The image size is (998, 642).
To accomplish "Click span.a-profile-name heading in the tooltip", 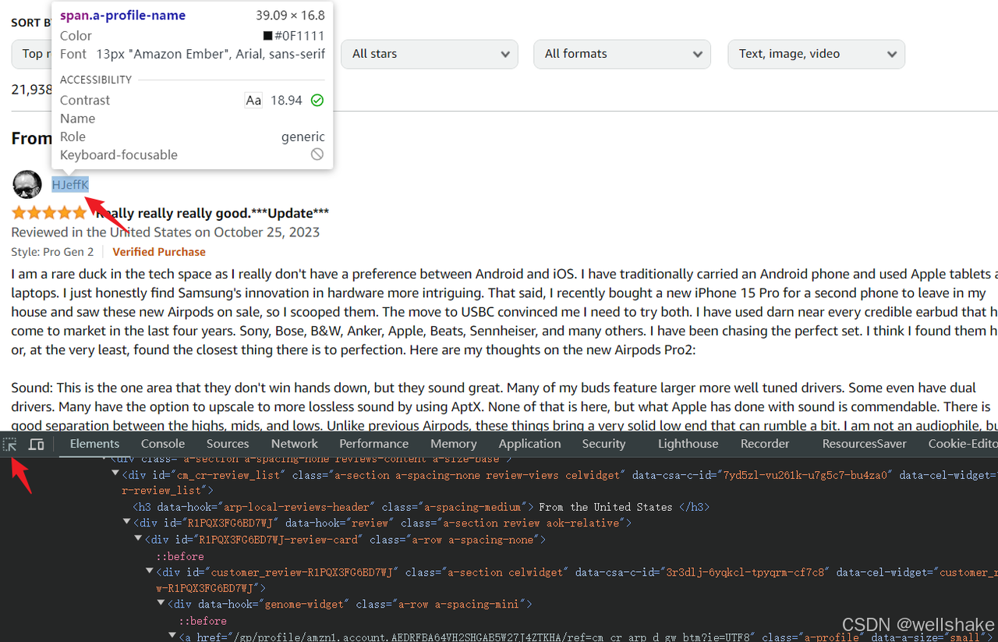I will pyautogui.click(x=123, y=15).
